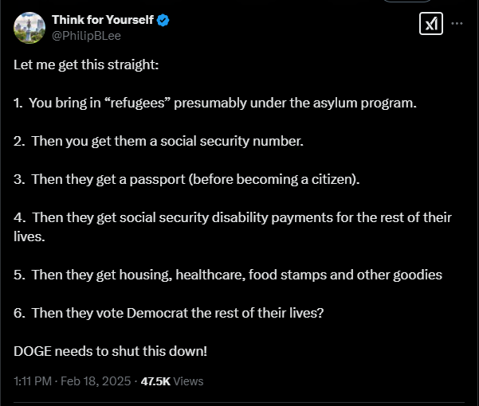Click the disability payments sentence
Viewport: 479px width, 406px height.
click(x=233, y=227)
